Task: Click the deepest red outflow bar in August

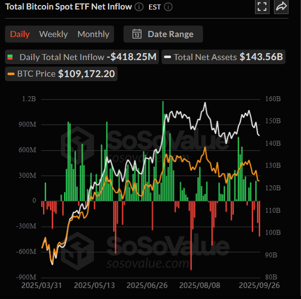Action: click(x=191, y=234)
